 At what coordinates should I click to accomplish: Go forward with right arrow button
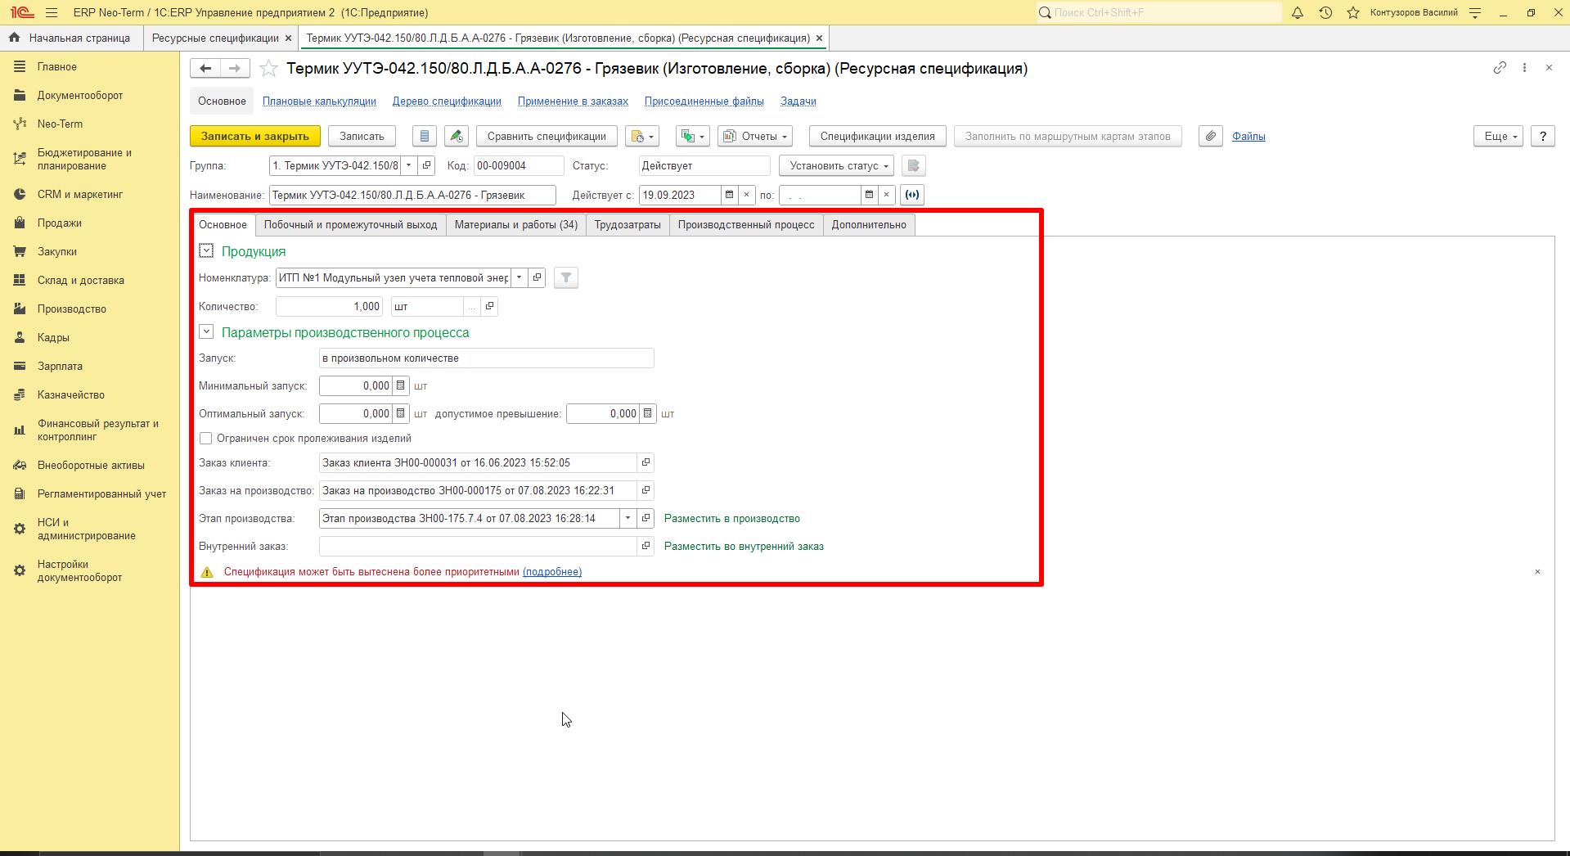point(235,69)
